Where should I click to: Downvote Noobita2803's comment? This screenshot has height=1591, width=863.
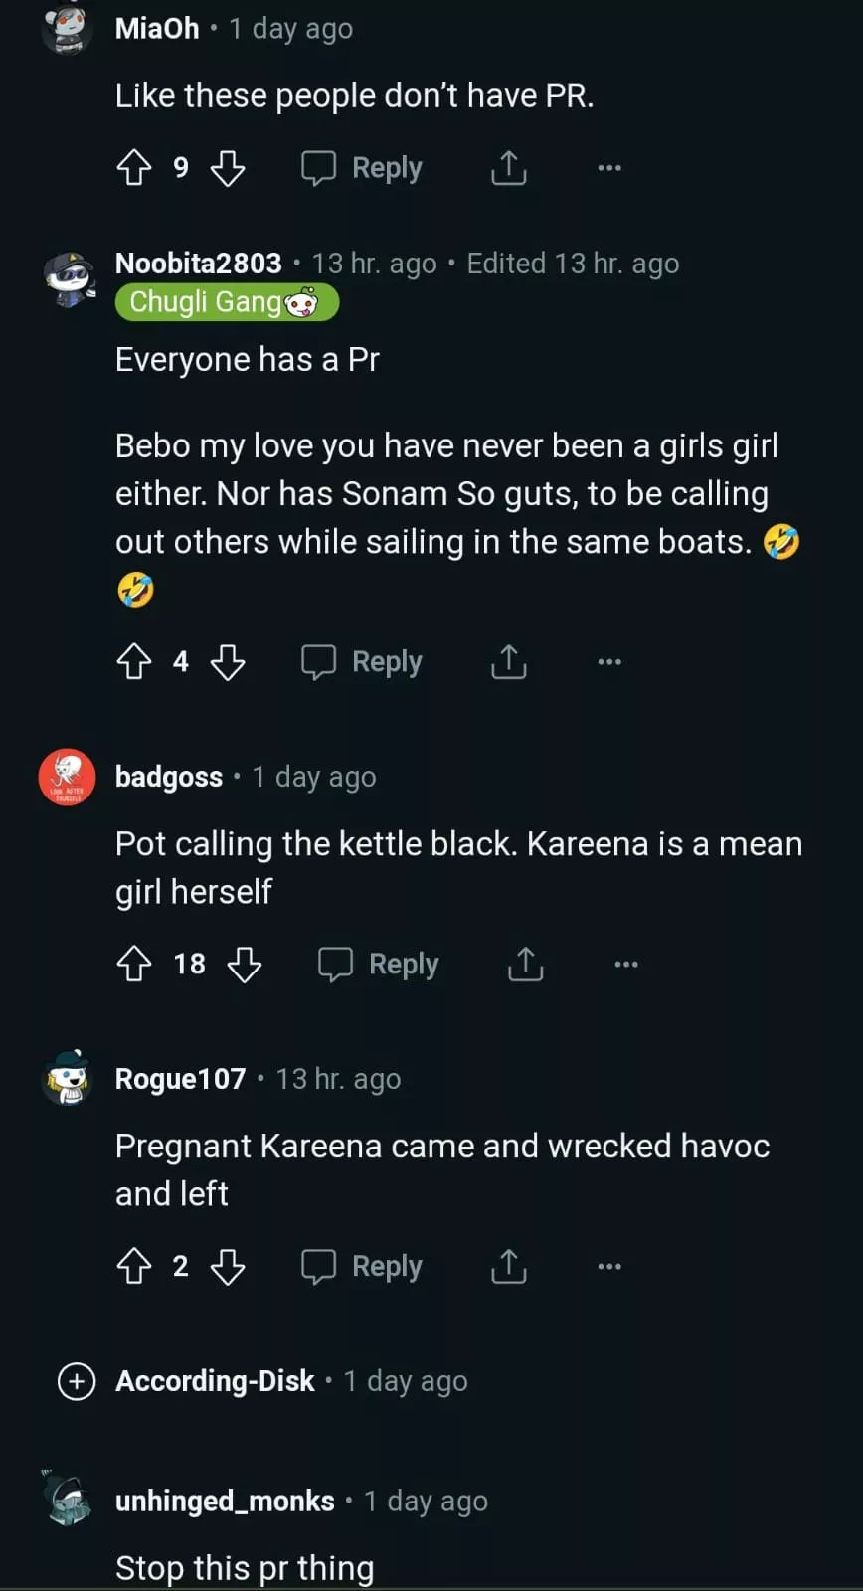pos(228,661)
